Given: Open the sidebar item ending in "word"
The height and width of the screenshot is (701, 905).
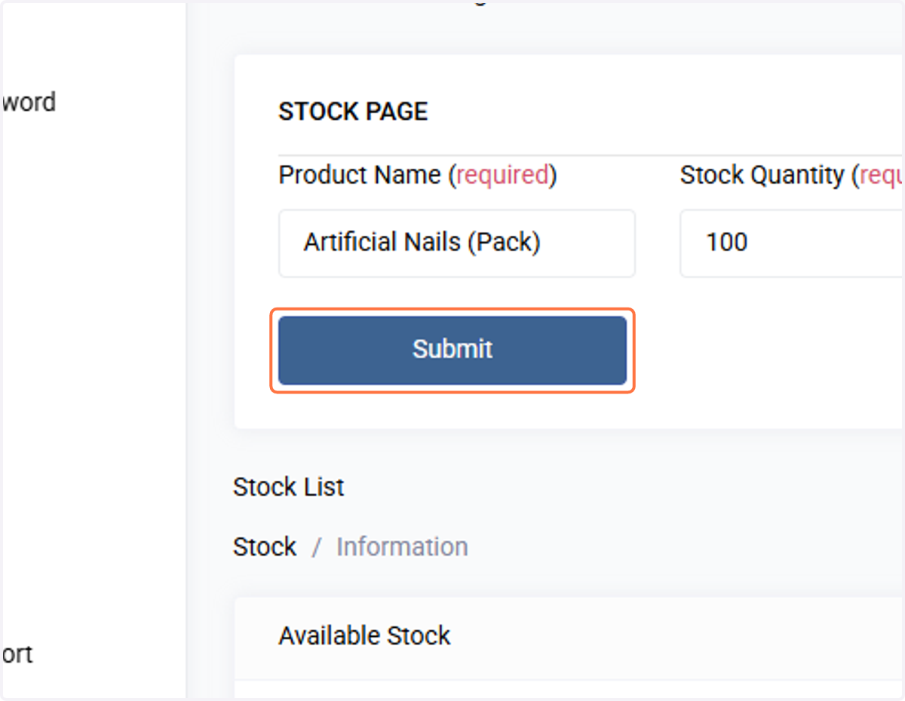Looking at the screenshot, I should [x=29, y=102].
